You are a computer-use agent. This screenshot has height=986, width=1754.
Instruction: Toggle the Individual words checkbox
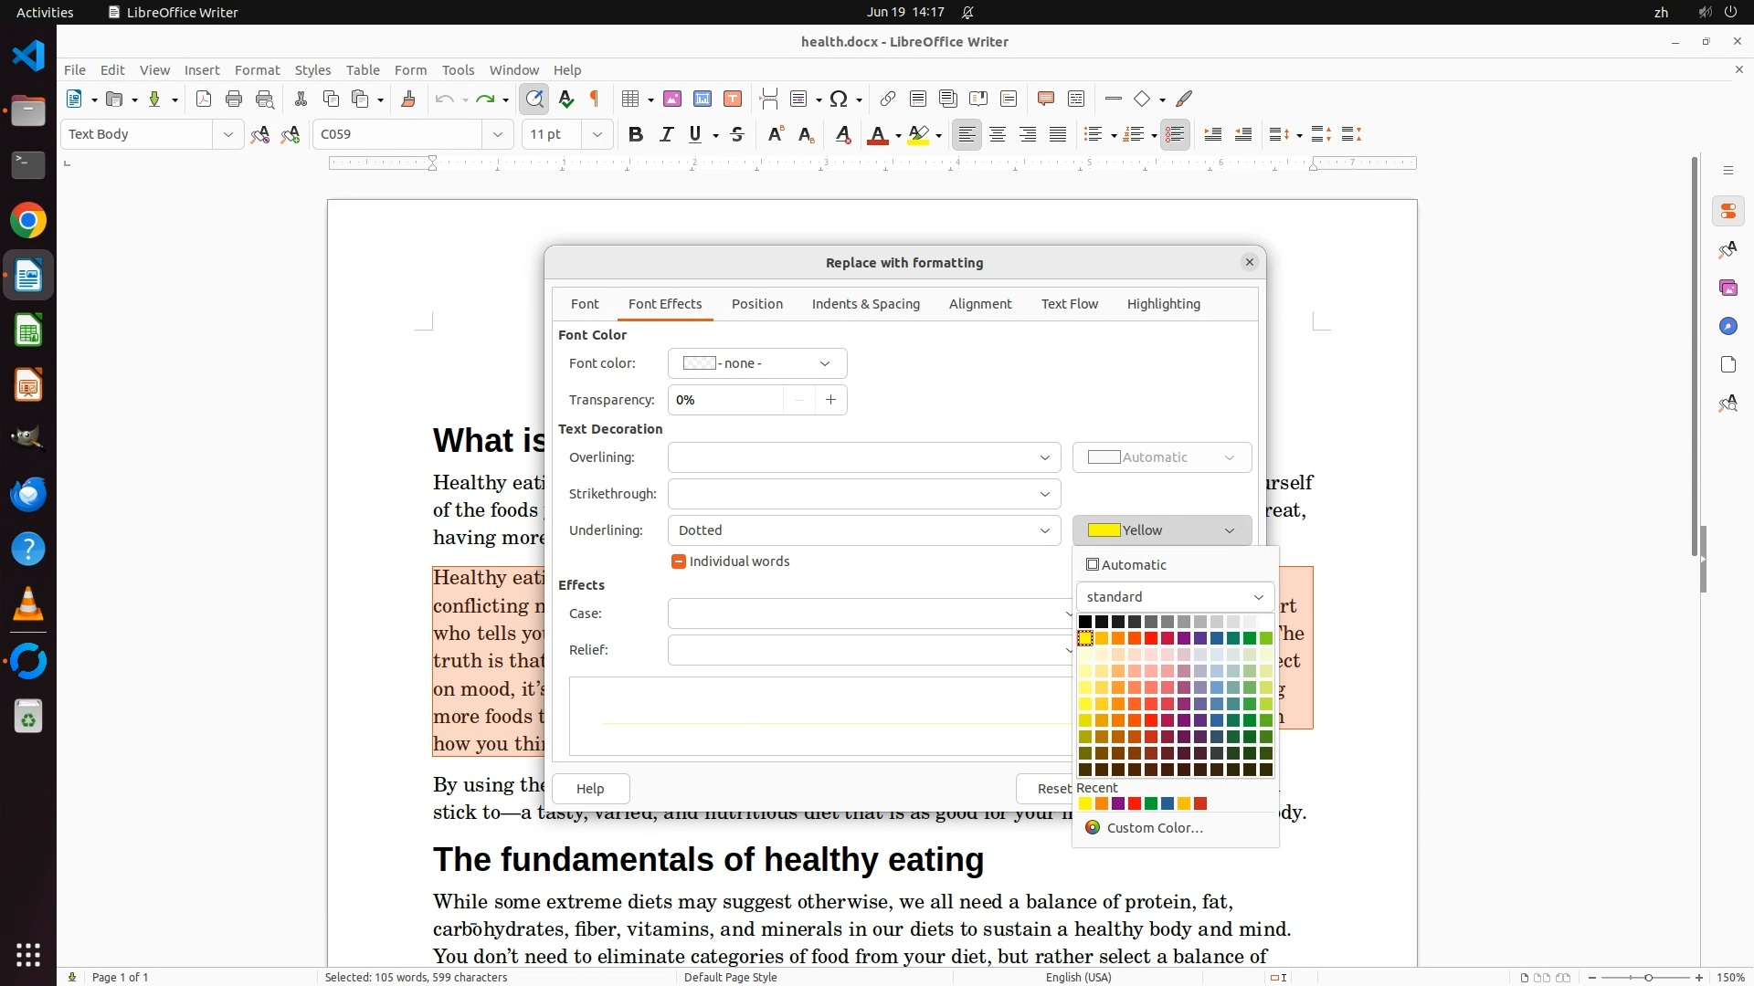679,561
